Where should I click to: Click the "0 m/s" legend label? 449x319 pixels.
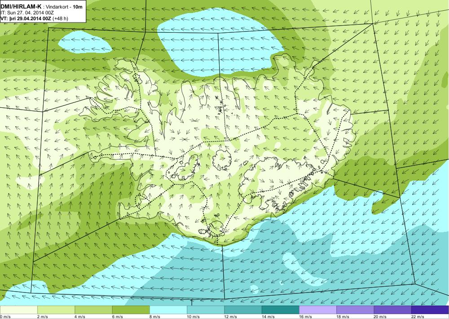click(x=5, y=317)
